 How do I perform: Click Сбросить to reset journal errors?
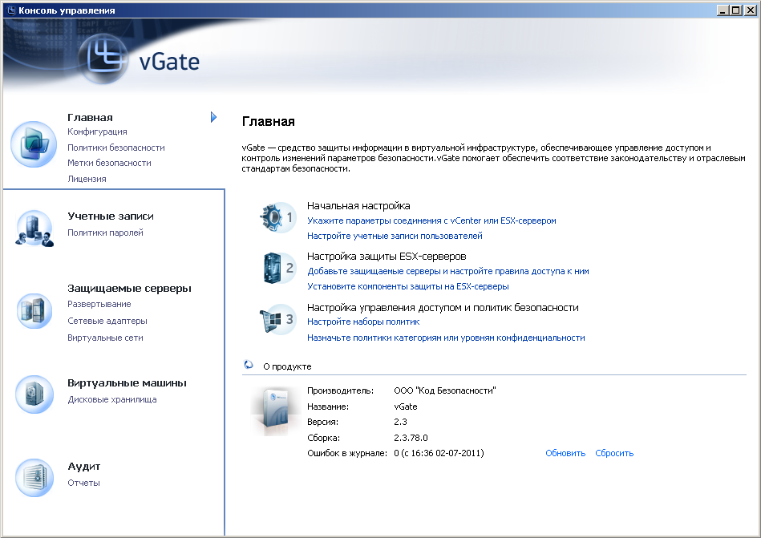tap(614, 453)
